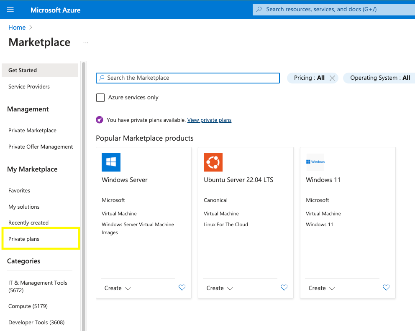Select Developer Tools (3608) category
This screenshot has width=415, height=331.
tap(36, 322)
